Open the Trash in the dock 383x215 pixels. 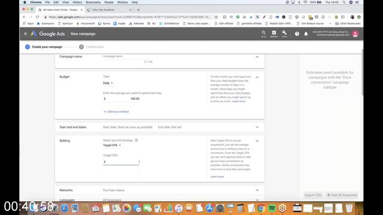pyautogui.click(x=349, y=208)
